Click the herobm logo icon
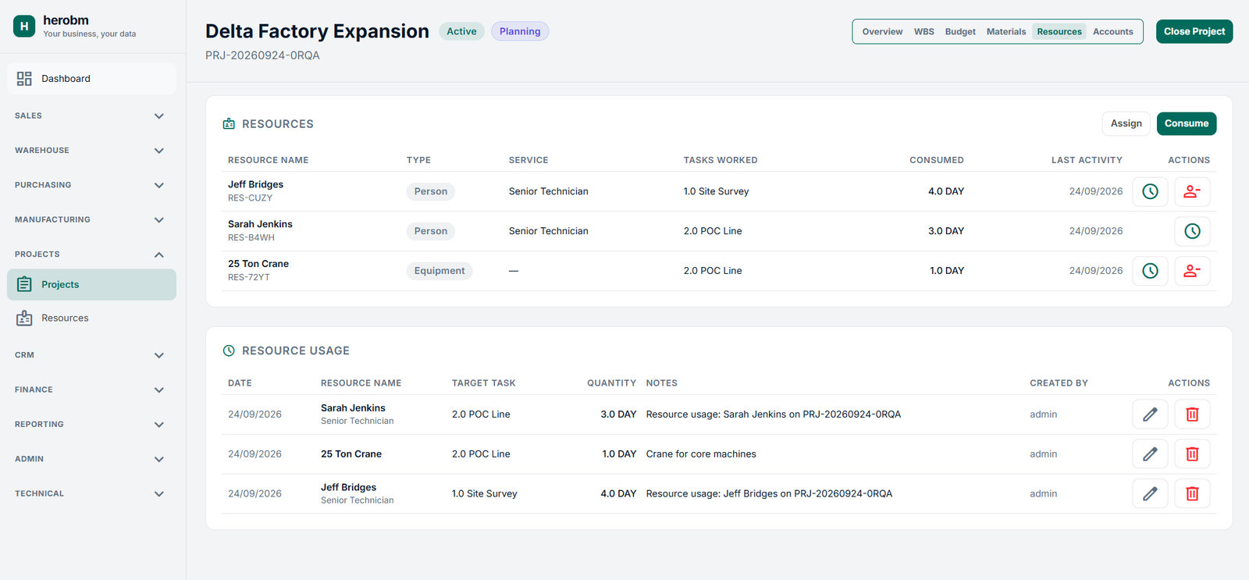This screenshot has height=580, width=1249. click(x=24, y=27)
